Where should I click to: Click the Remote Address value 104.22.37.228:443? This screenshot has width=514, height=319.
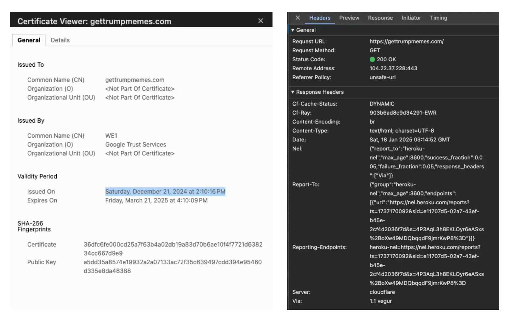[x=393, y=68]
